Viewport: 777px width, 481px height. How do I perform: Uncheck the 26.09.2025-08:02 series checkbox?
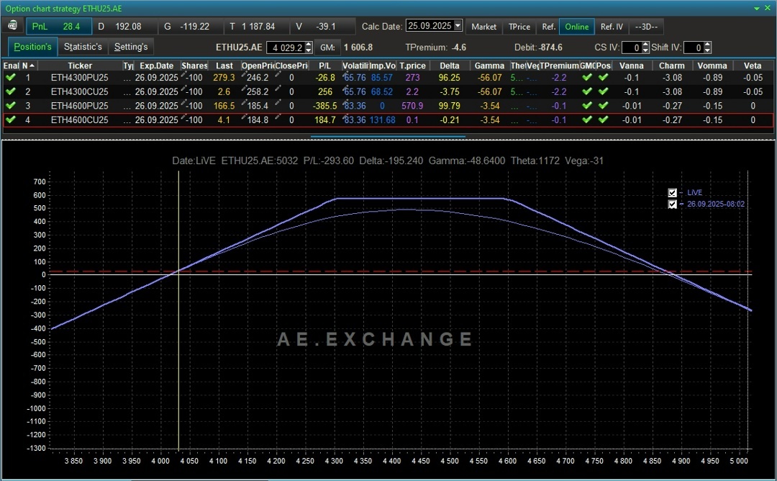[673, 204]
